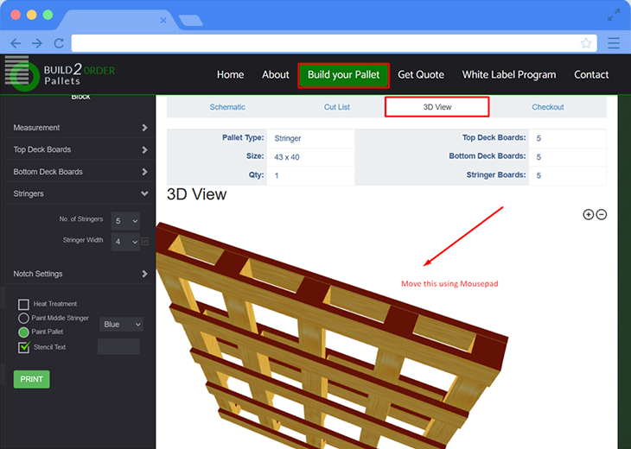Expand the Top Deck Boards section
The image size is (631, 449).
[x=80, y=149]
